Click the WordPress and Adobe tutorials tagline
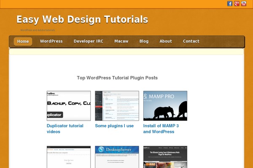 [38, 30]
